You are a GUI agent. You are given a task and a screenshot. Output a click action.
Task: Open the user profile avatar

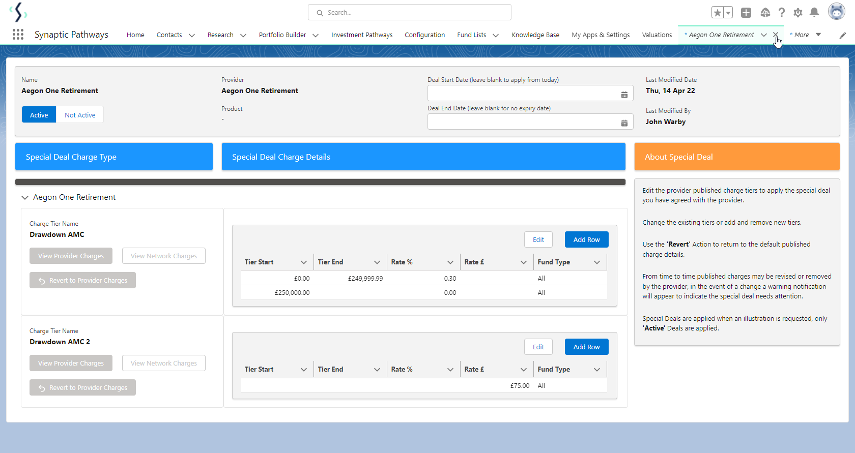point(836,12)
